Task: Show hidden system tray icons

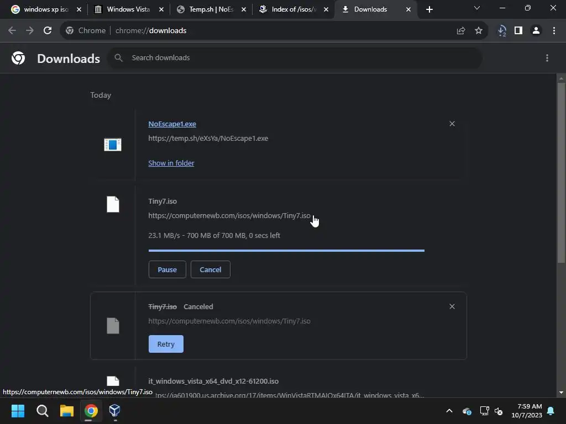Action: point(449,411)
